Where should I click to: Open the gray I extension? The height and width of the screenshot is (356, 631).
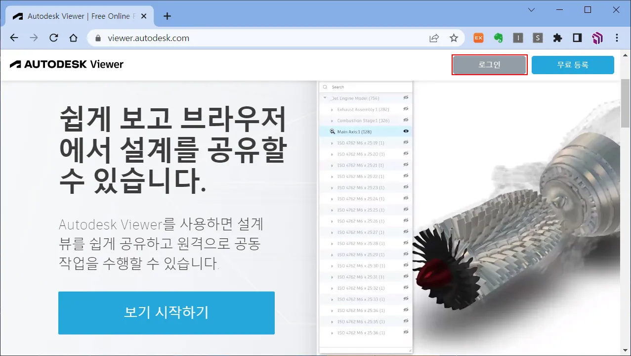[x=518, y=38]
